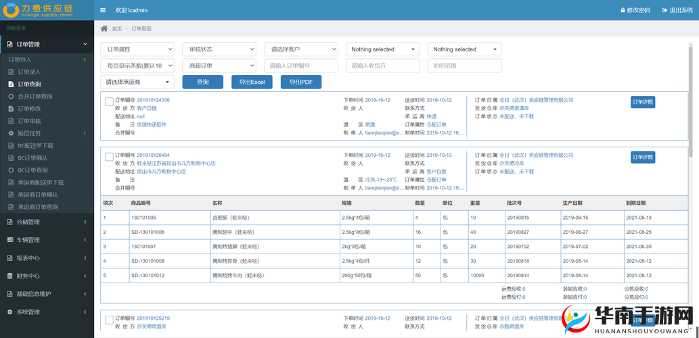The height and width of the screenshot is (338, 699).
Task: Click the 仓储管理 sidebar icon
Action: coord(9,222)
